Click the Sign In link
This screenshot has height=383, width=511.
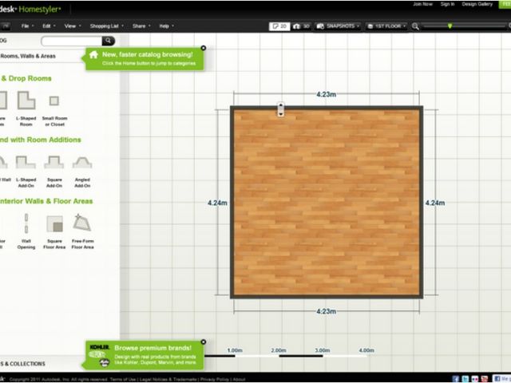click(447, 4)
